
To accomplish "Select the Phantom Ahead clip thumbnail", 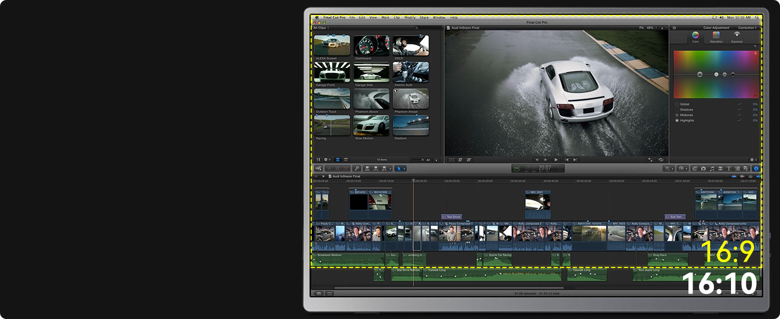I will [x=411, y=99].
